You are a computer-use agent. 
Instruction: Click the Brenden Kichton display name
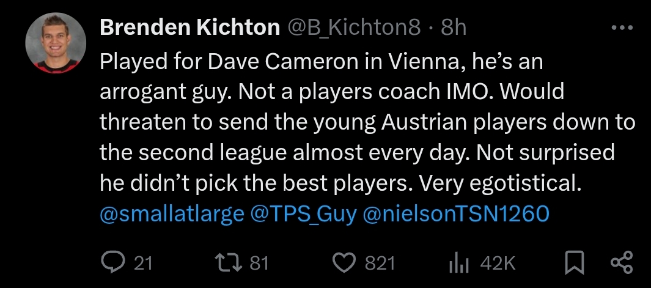tap(189, 28)
